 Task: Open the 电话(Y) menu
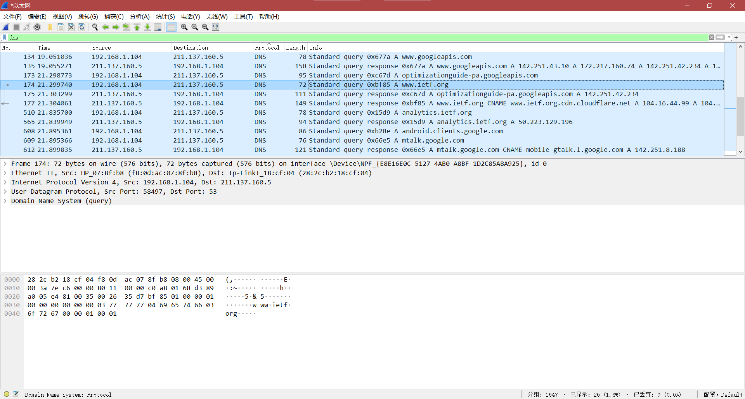pyautogui.click(x=191, y=17)
